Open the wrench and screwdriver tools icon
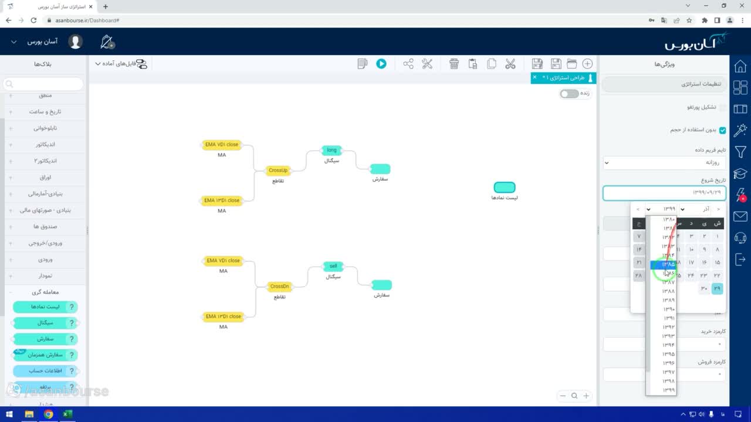 [427, 64]
